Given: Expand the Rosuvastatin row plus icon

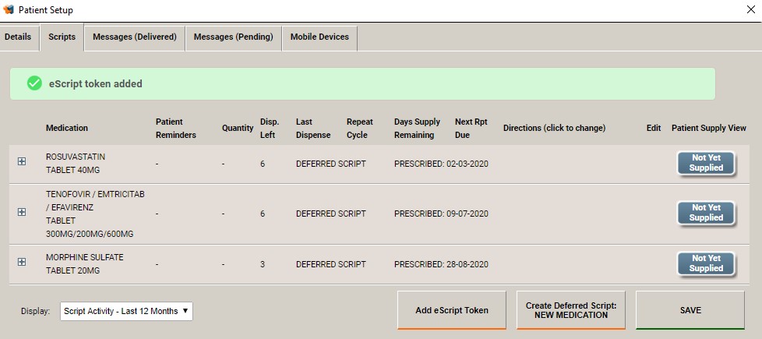Looking at the screenshot, I should 22,161.
